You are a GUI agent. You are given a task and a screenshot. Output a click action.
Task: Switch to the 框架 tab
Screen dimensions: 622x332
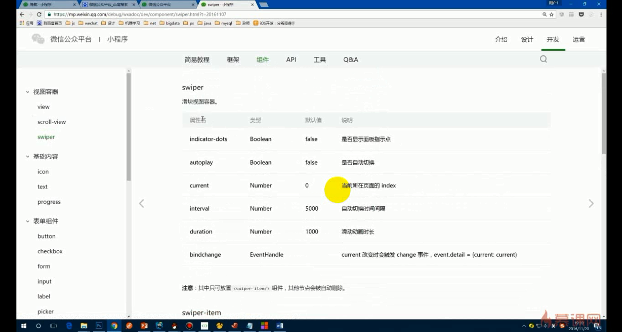coord(233,60)
